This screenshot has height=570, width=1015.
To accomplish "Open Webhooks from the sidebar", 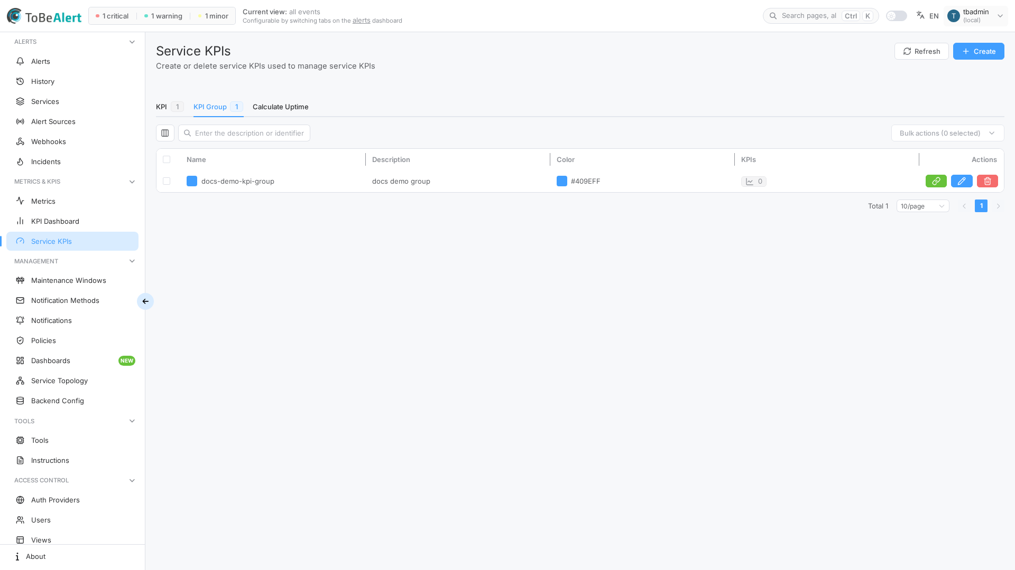I will [x=72, y=141].
